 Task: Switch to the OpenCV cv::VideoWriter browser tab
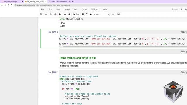pyautogui.click(x=59, y=2)
